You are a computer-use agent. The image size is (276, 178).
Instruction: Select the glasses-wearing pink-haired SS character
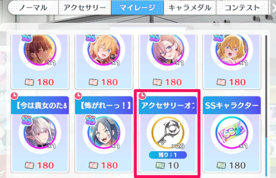168,50
